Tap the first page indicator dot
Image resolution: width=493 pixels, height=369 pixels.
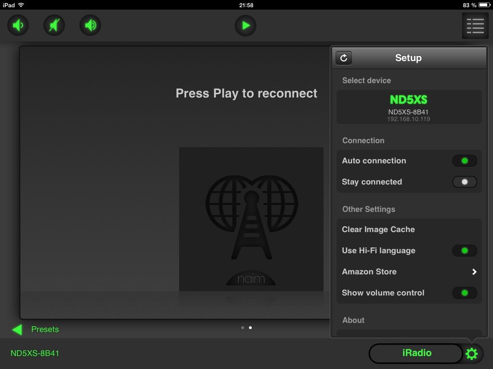[x=243, y=328]
